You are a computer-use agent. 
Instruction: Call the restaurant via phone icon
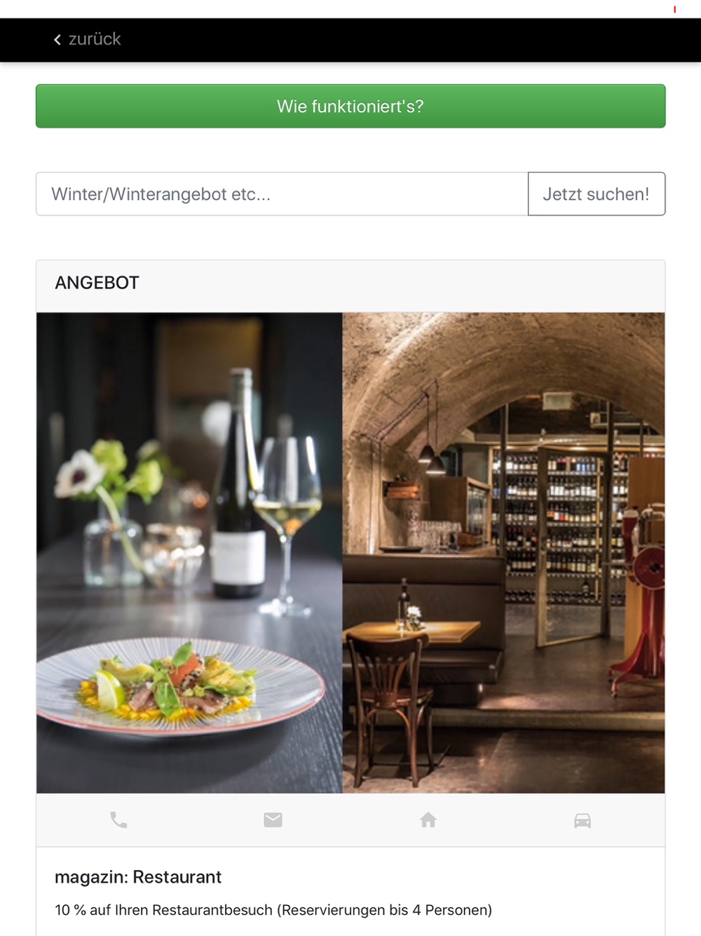click(x=118, y=820)
